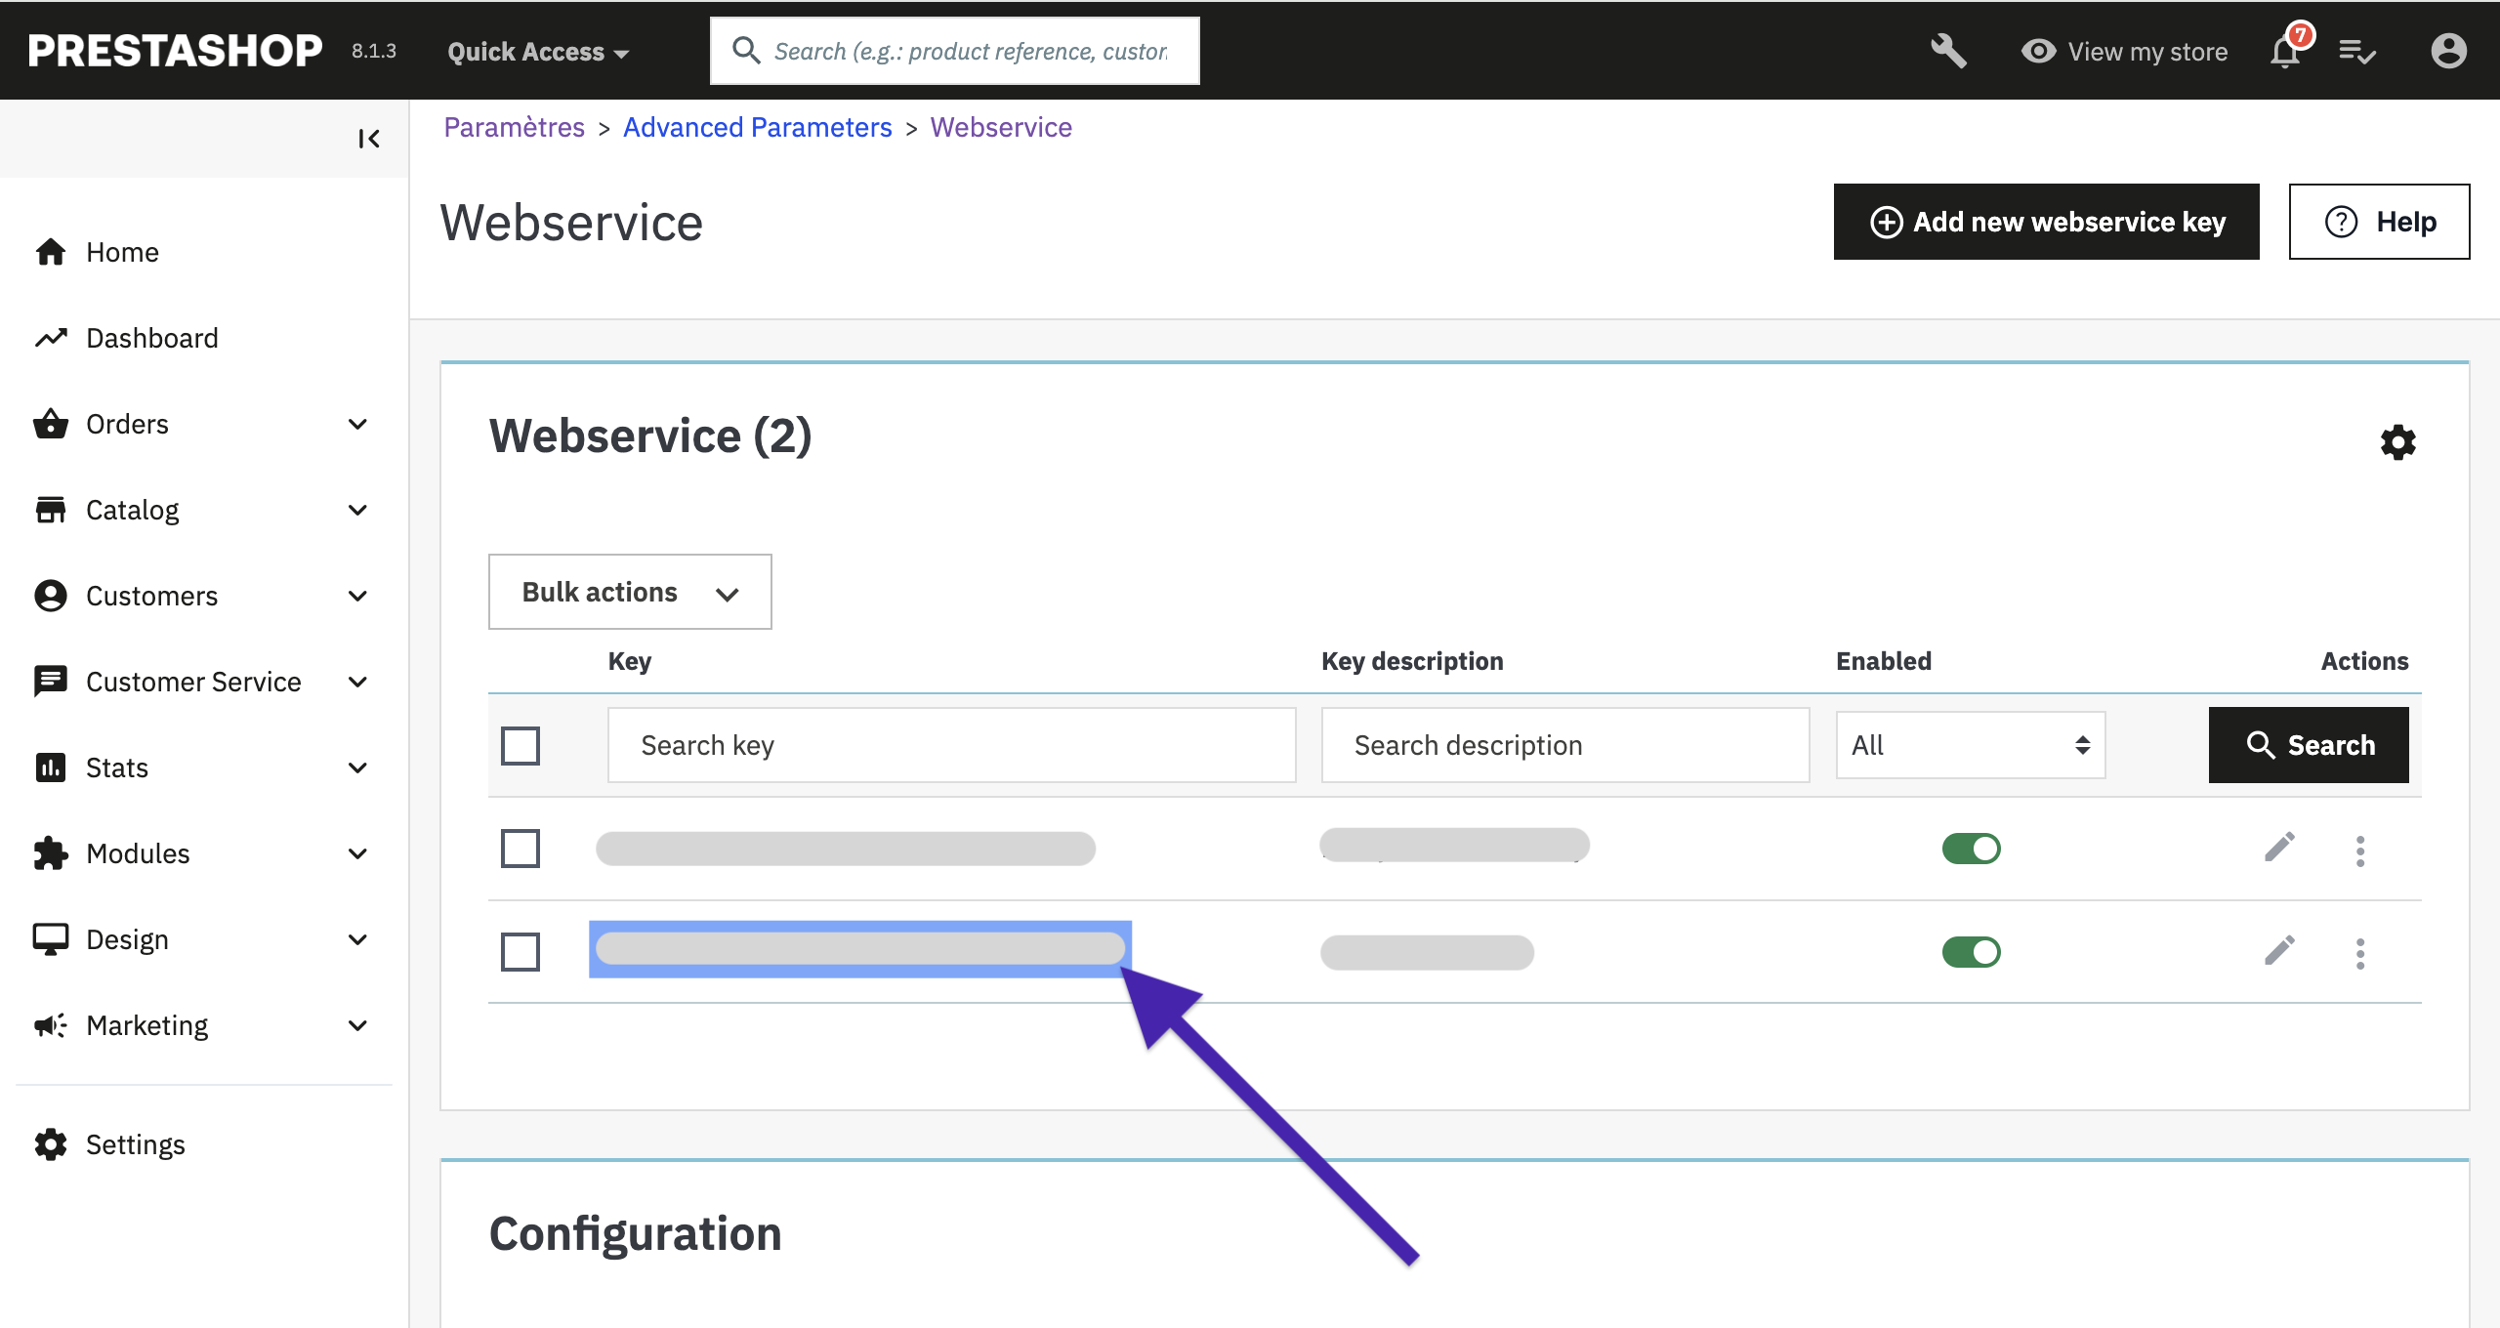Click the checklist tasks icon in header
This screenshot has width=2500, height=1328.
tap(2356, 51)
